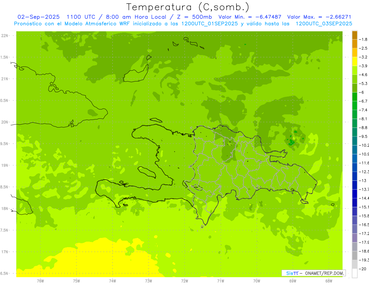Select the yellow-green swatch between -3.9 and -4.6
This screenshot has width=369, height=285.
point(355,70)
